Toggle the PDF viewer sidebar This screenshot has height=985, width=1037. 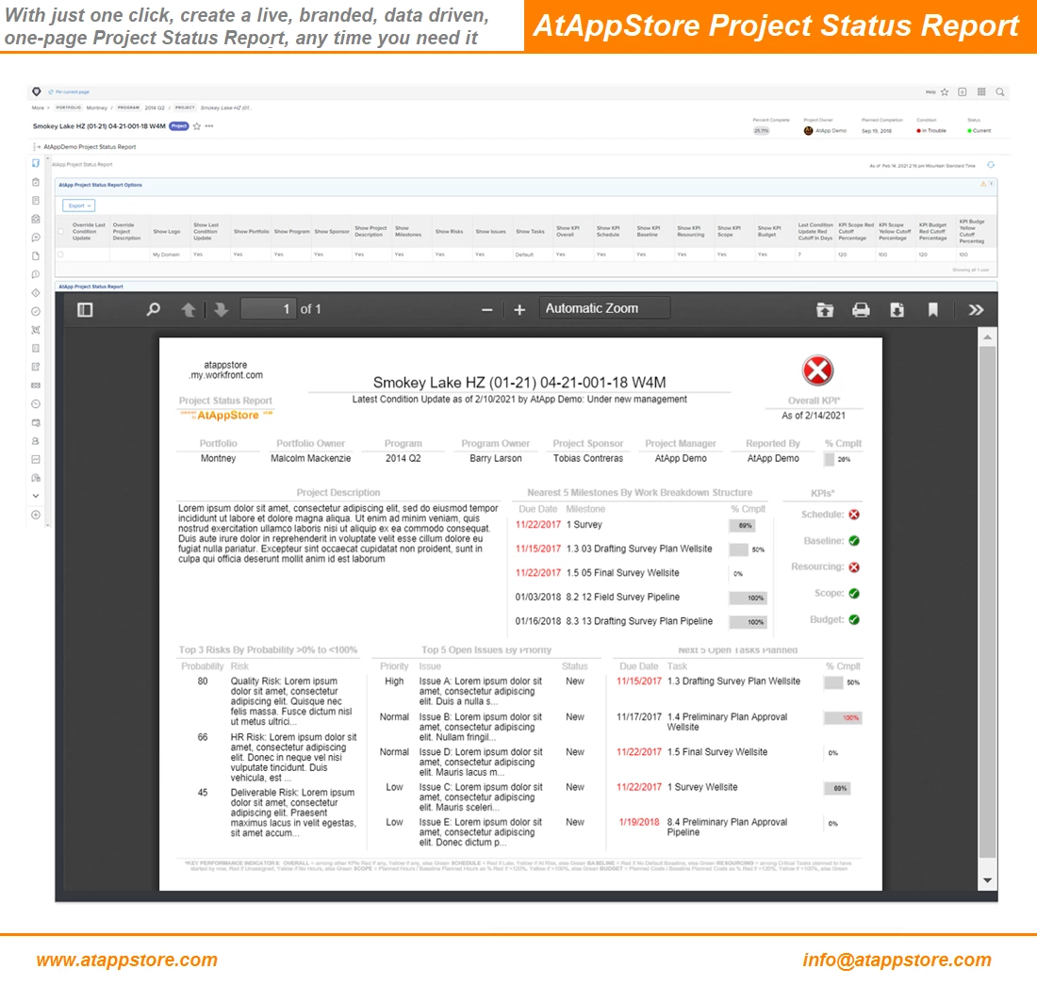click(x=85, y=309)
